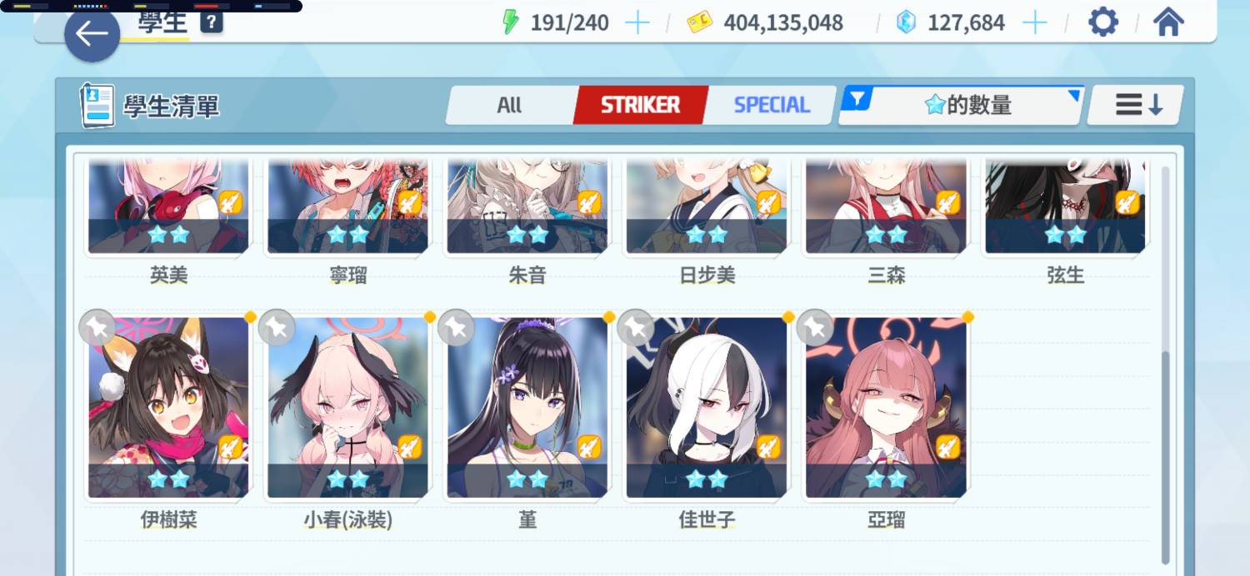Toggle the favorite pin on 小春(泳裝)
The width and height of the screenshot is (1250, 576).
tap(277, 327)
